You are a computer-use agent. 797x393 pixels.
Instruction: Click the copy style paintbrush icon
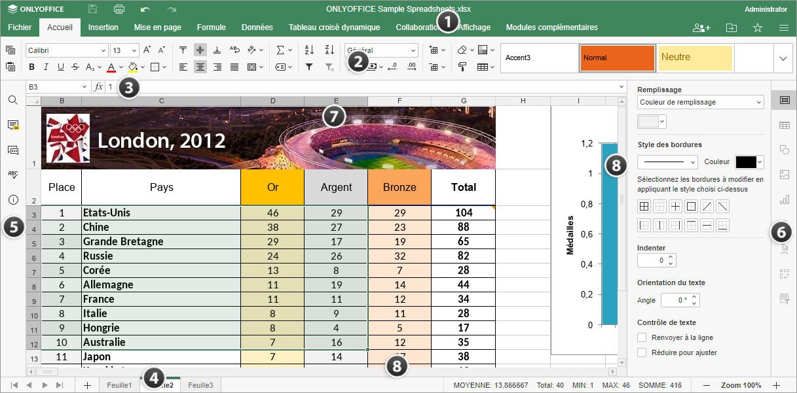click(x=462, y=67)
